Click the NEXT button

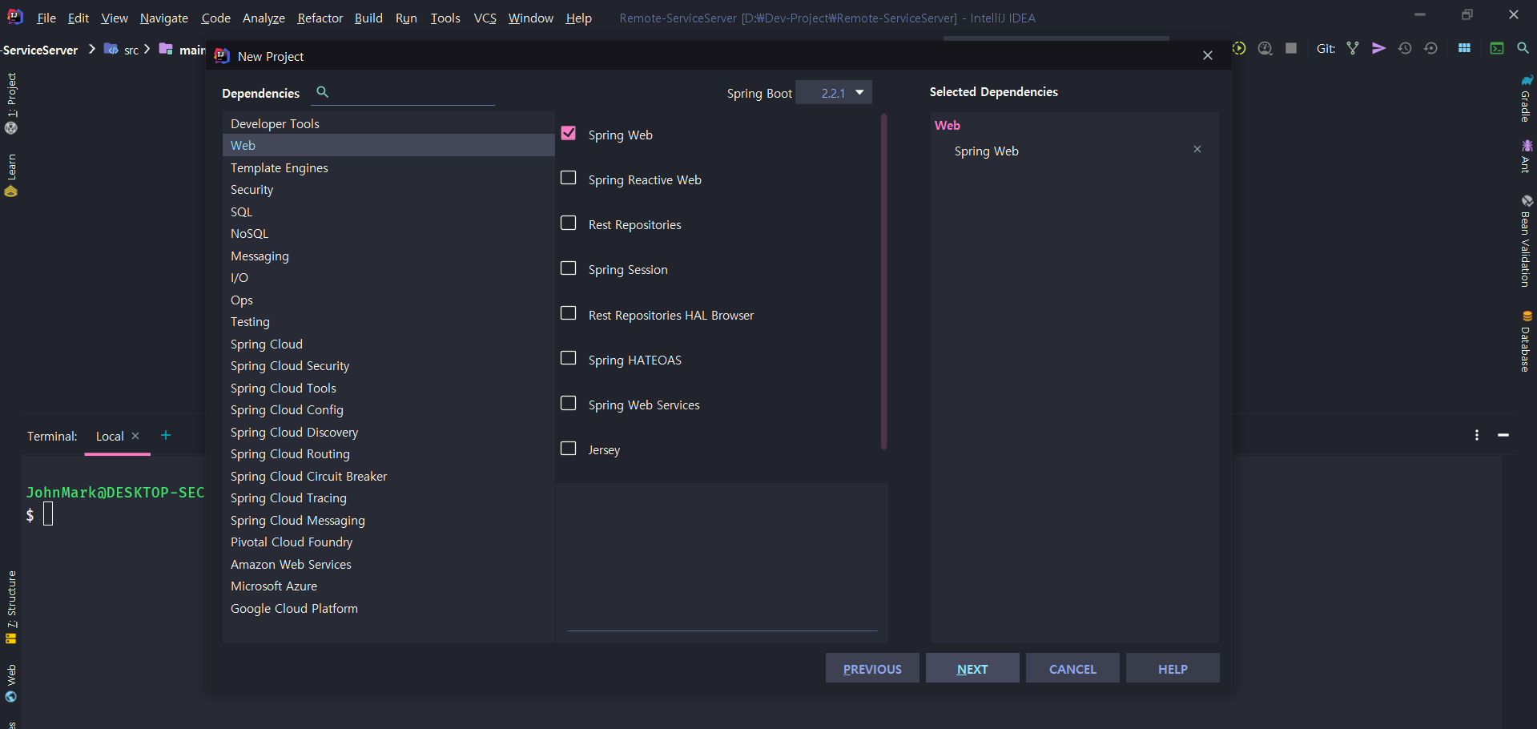(972, 668)
